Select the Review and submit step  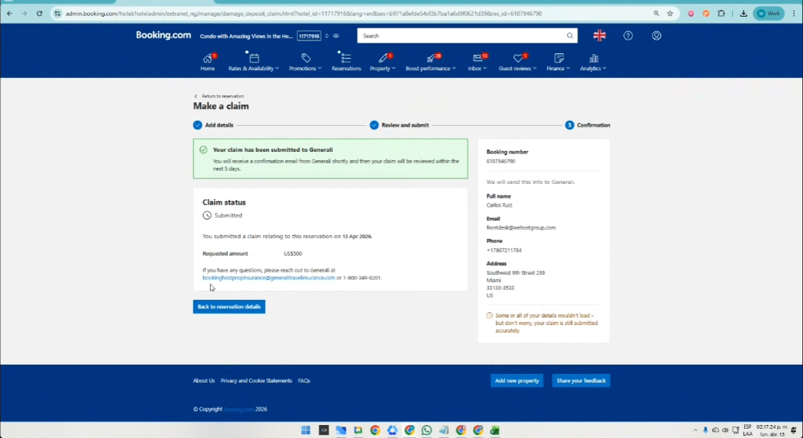click(400, 125)
